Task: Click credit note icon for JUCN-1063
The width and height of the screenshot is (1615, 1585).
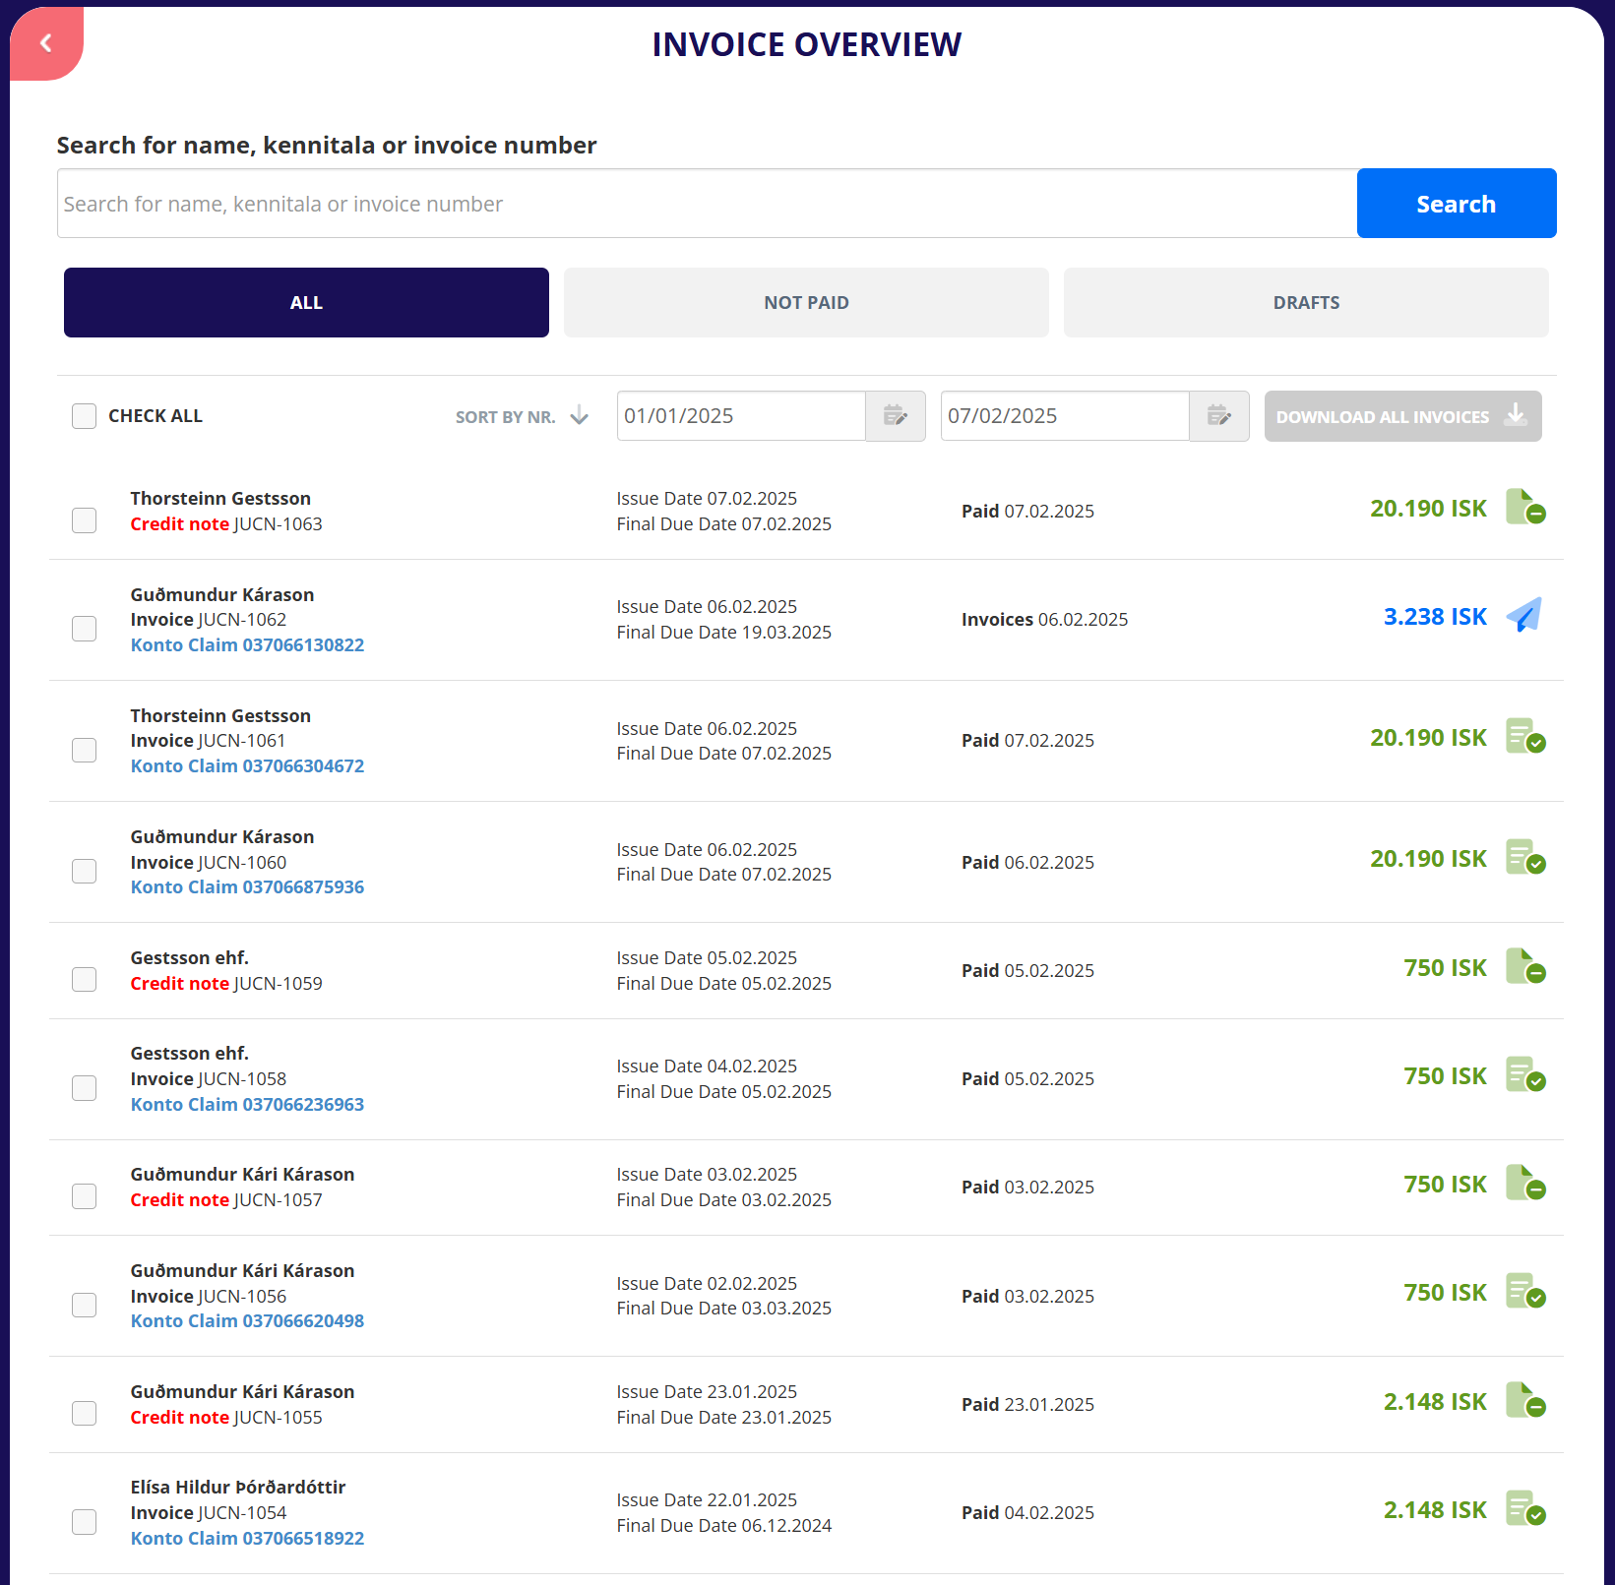Action: point(1525,508)
